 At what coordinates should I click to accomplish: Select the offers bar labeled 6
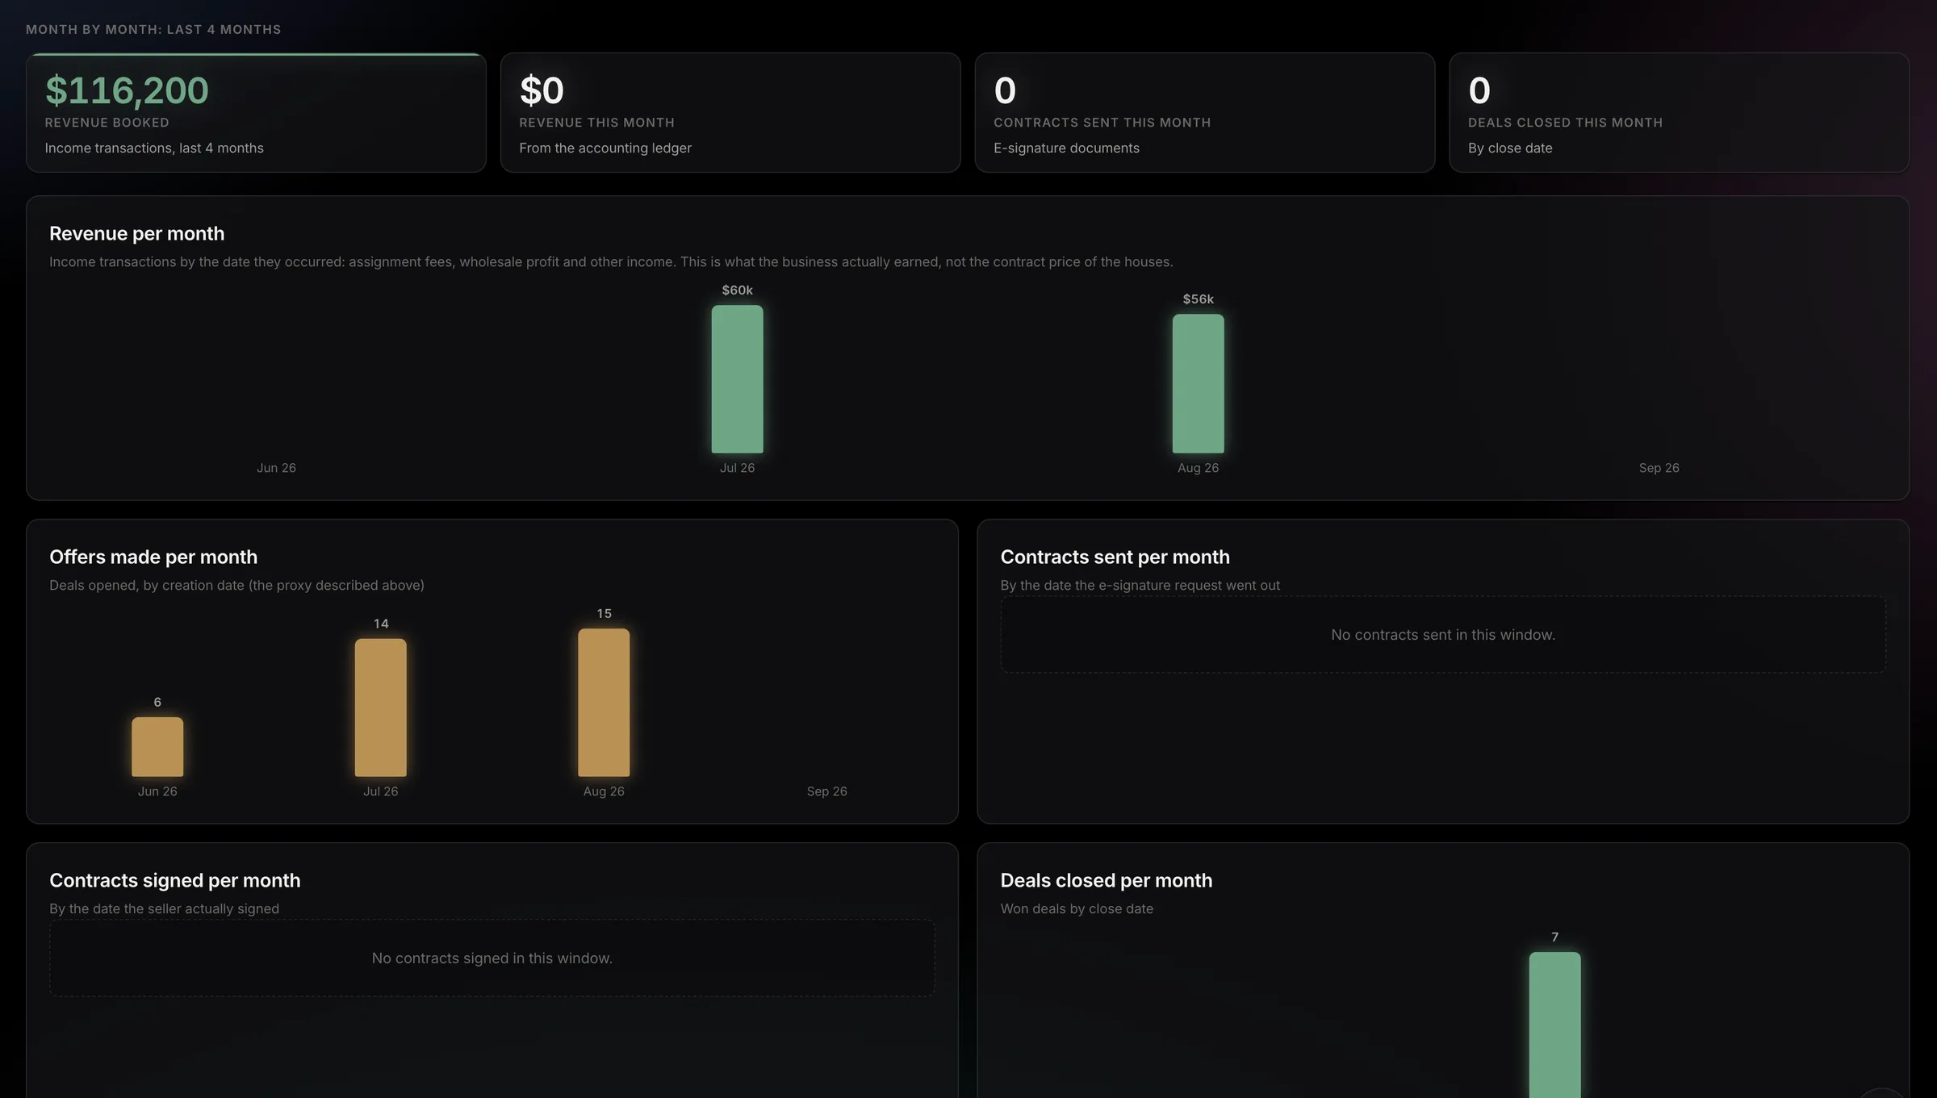157,747
